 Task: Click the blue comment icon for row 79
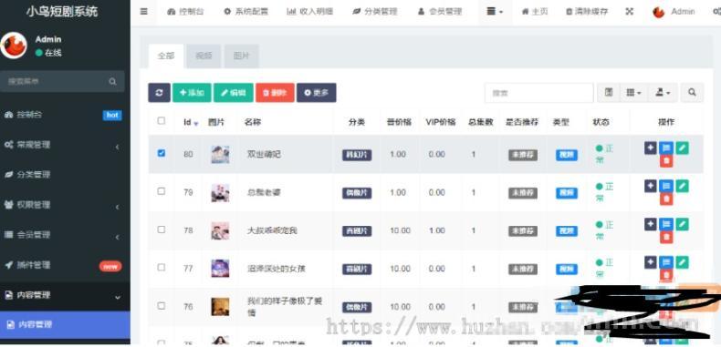click(666, 186)
